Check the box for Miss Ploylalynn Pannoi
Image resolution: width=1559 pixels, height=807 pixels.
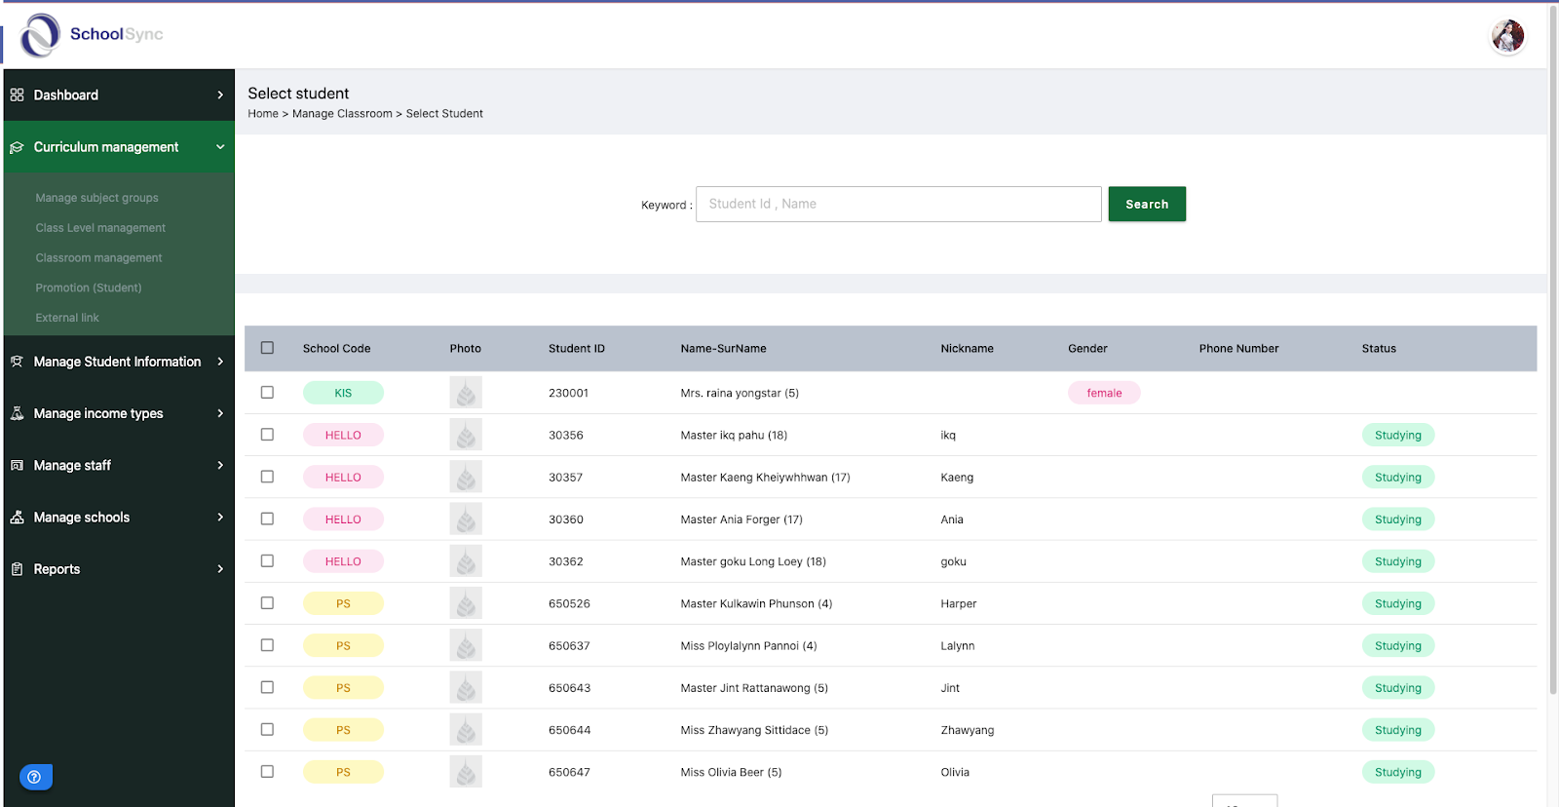(267, 645)
